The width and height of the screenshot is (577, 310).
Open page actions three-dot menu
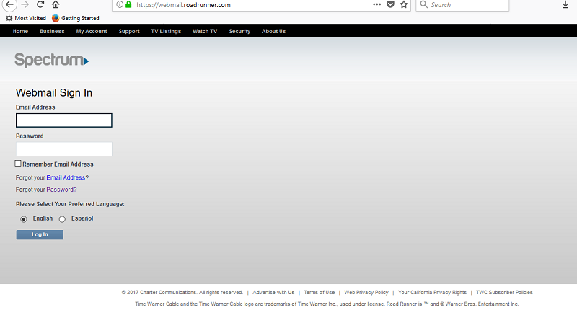pyautogui.click(x=376, y=5)
